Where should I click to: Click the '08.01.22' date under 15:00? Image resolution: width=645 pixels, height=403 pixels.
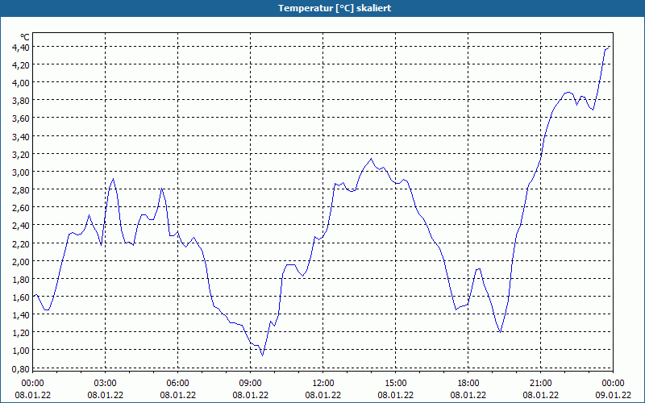tap(396, 395)
